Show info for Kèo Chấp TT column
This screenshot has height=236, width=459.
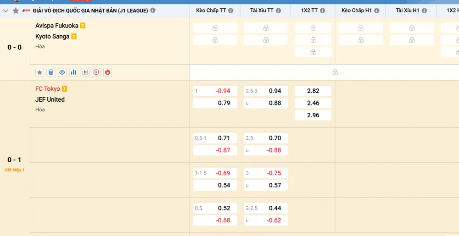pos(231,11)
